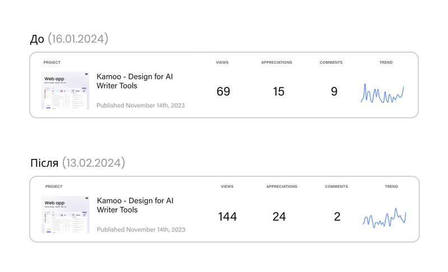Image resolution: width=448 pixels, height=272 pixels.
Task: Click the COMMENTS header in the top card
Action: [331, 62]
